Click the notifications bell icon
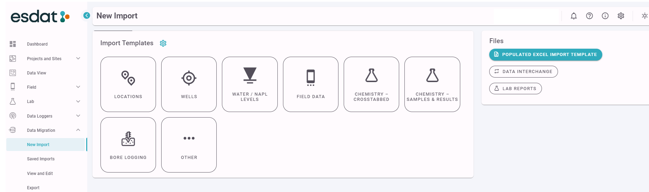The image size is (649, 192). [x=574, y=16]
